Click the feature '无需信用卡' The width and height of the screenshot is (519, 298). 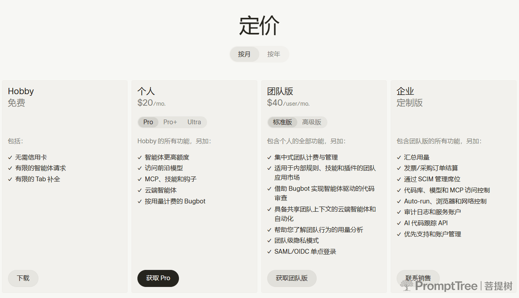point(31,157)
